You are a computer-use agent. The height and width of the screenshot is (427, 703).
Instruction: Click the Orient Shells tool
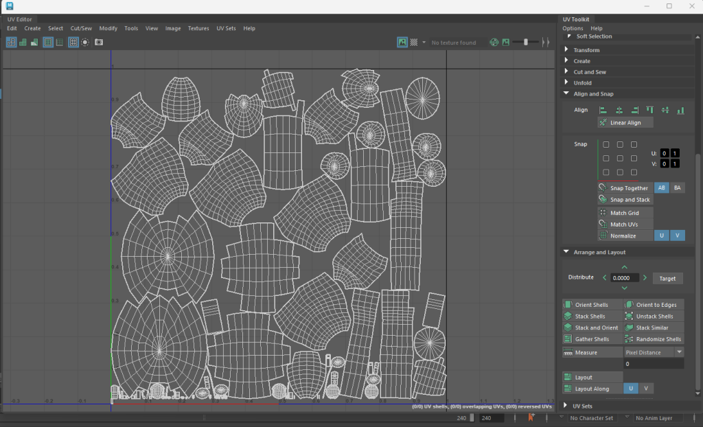[591, 305]
